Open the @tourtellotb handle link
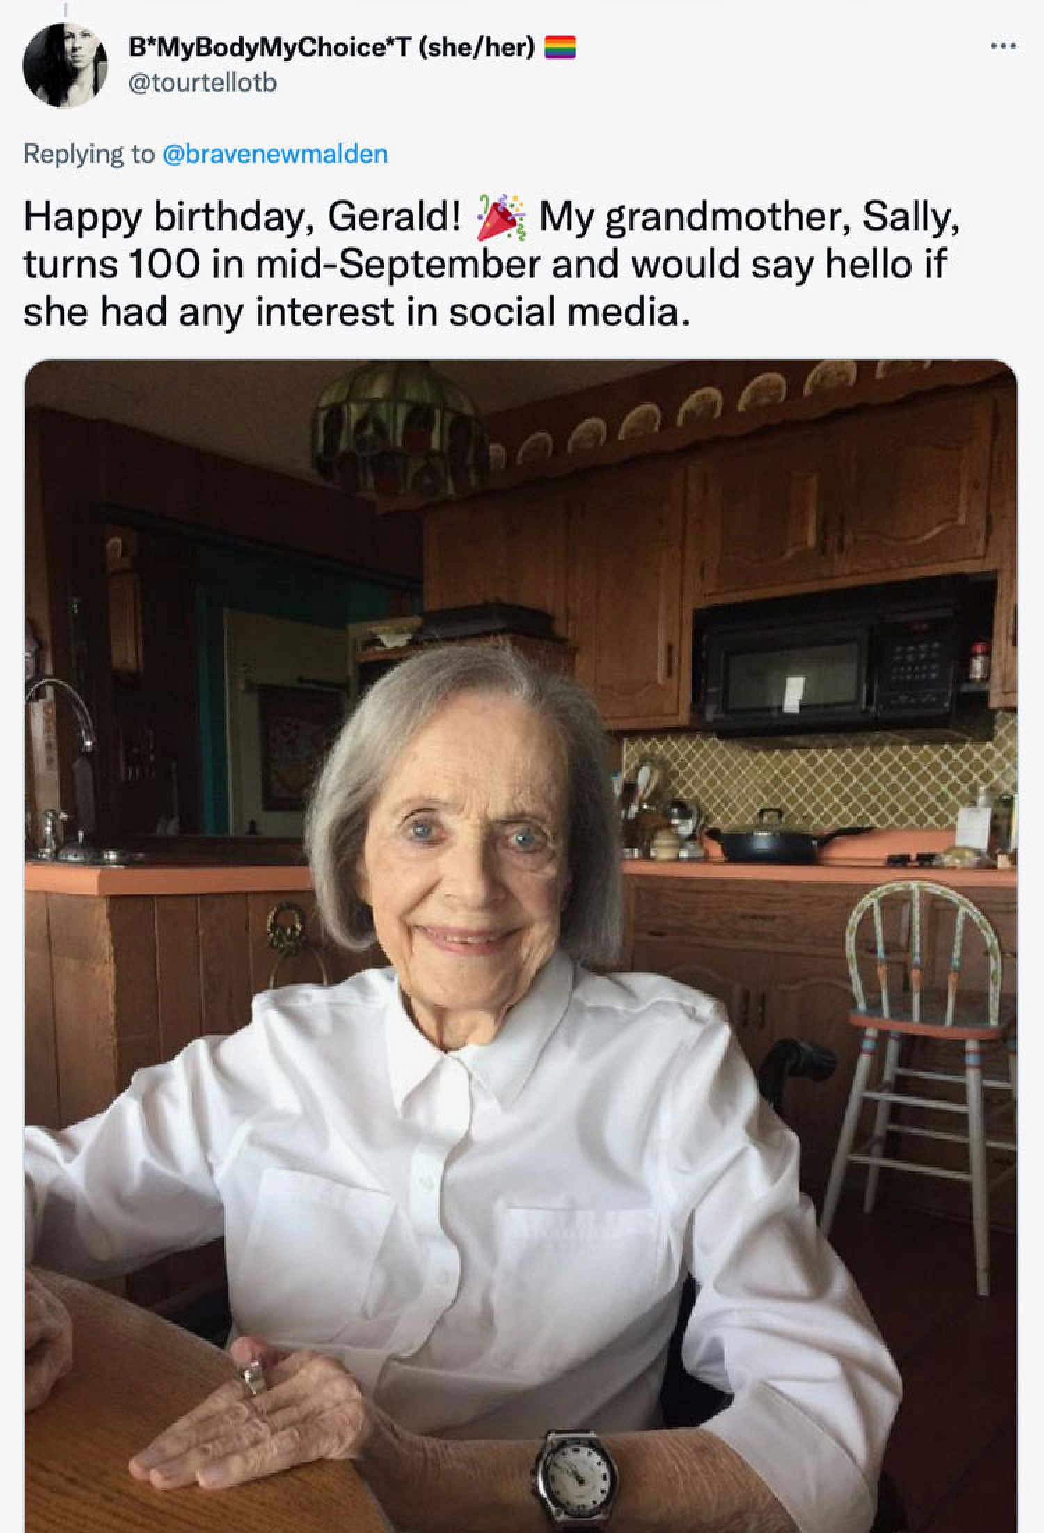The width and height of the screenshot is (1044, 1533). 203,83
